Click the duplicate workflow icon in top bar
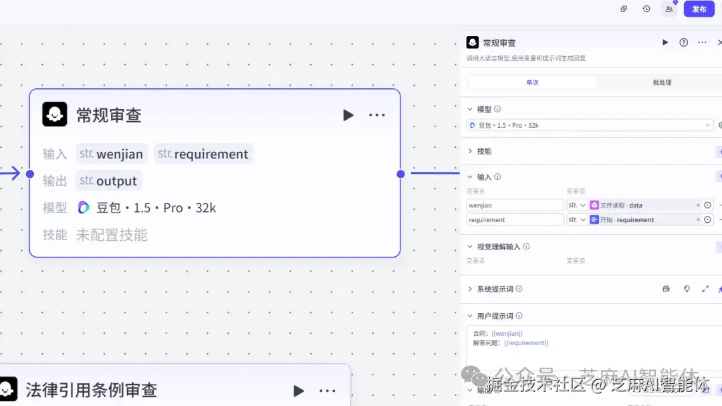The width and height of the screenshot is (722, 406). pyautogui.click(x=623, y=9)
